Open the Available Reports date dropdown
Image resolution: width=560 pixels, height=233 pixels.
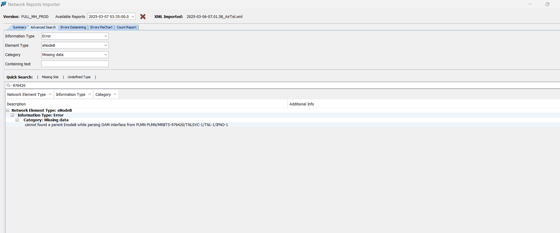coord(132,17)
